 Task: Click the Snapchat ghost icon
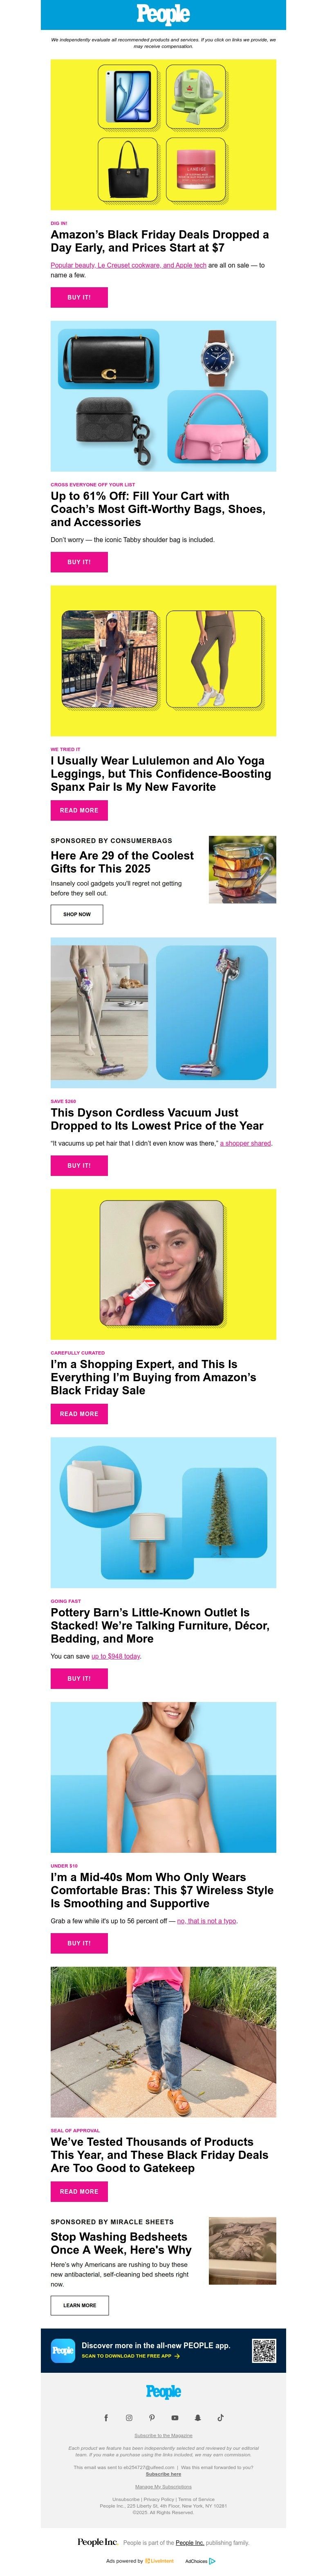click(197, 2417)
